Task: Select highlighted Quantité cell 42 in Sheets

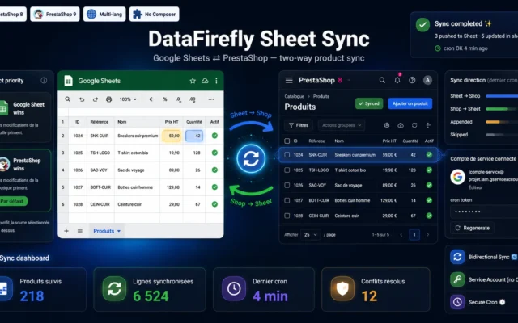Action: pyautogui.click(x=194, y=136)
